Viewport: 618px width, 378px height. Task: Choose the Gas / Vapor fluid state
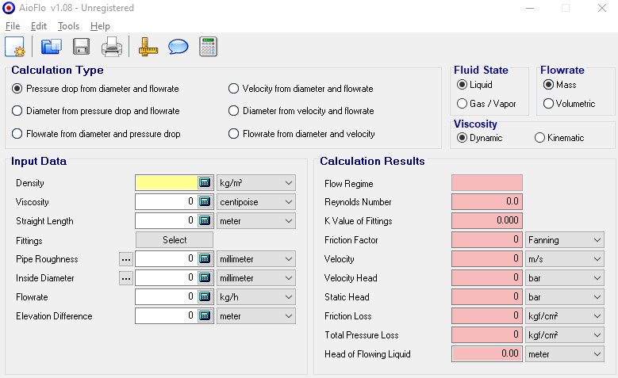tap(463, 104)
